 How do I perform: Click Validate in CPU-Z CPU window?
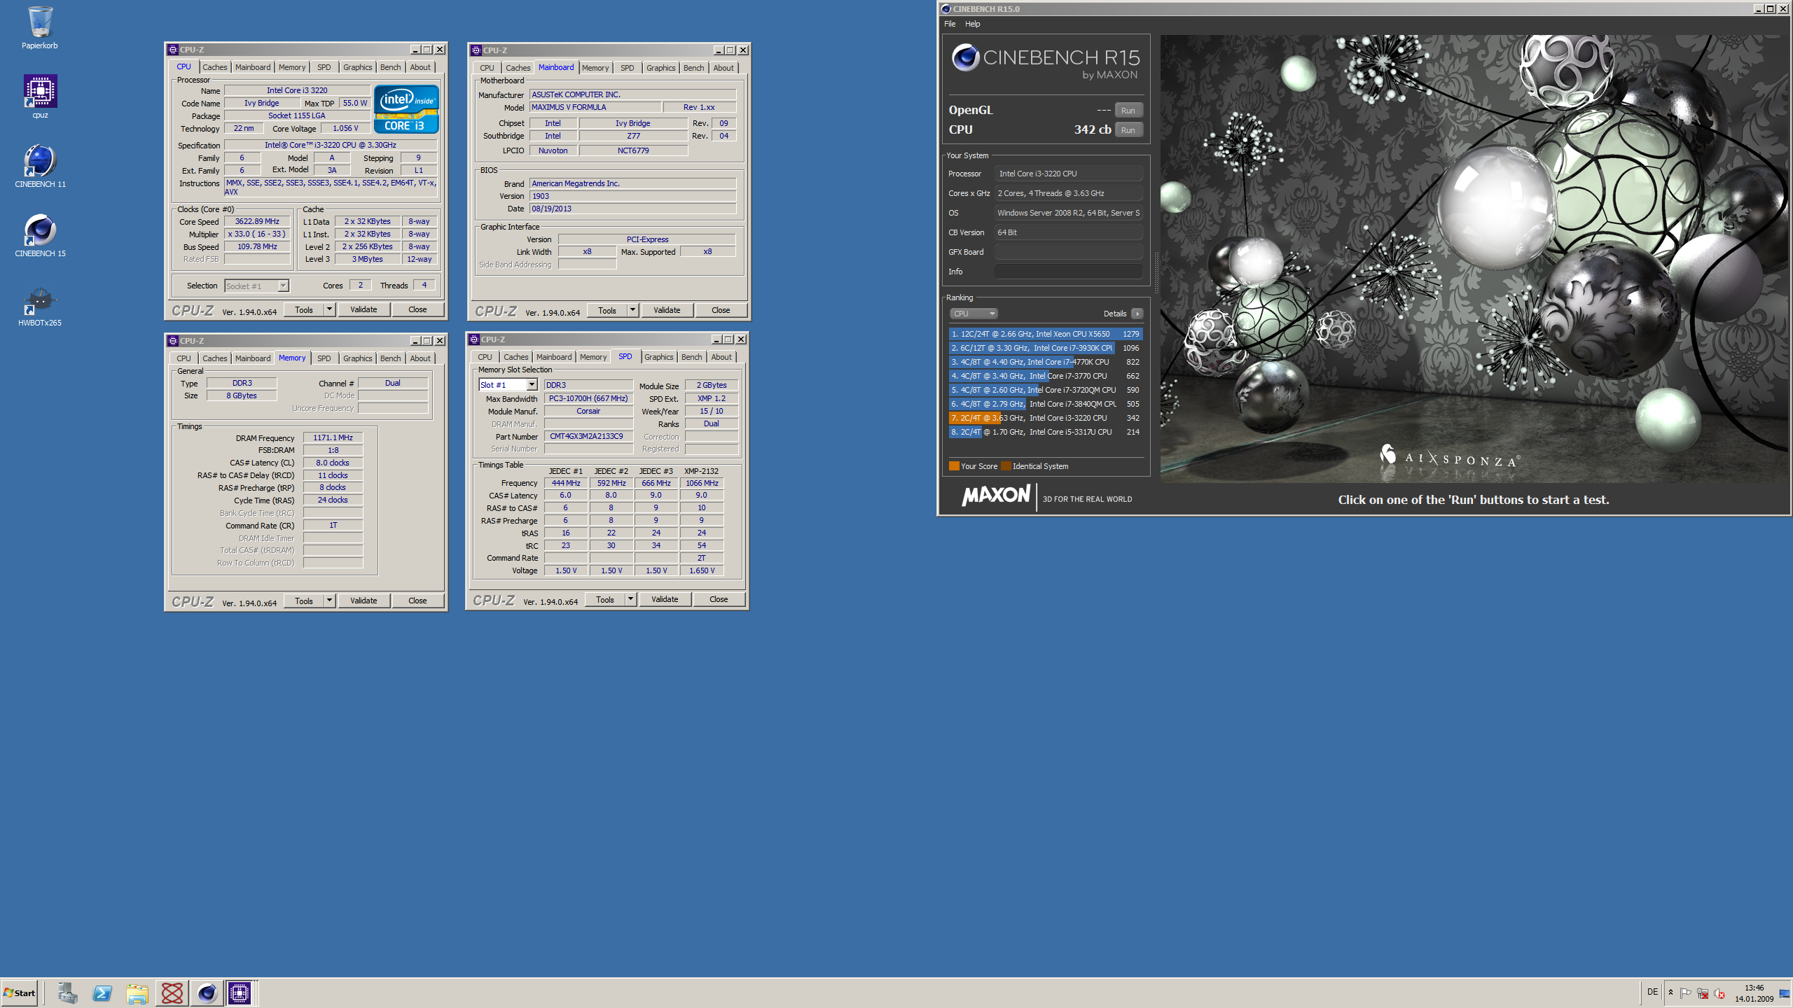click(x=364, y=309)
